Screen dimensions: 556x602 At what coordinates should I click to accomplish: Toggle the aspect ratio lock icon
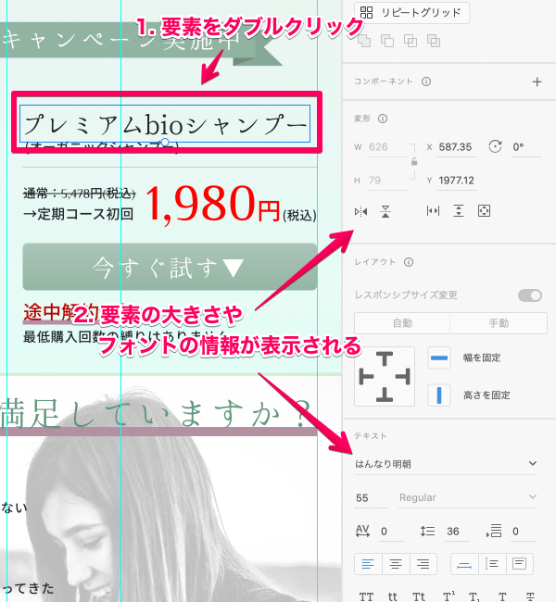pos(412,162)
